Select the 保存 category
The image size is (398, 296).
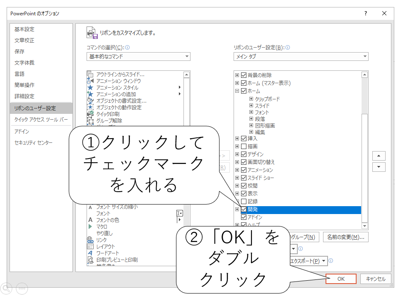tap(19, 51)
